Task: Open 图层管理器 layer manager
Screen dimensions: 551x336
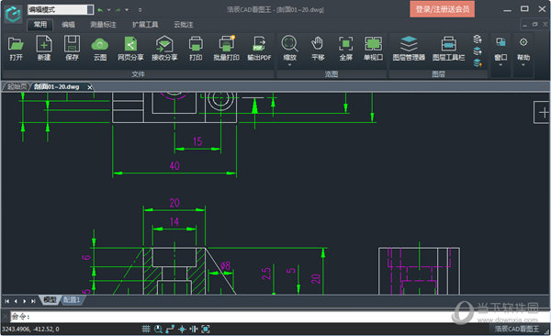Action: click(409, 48)
